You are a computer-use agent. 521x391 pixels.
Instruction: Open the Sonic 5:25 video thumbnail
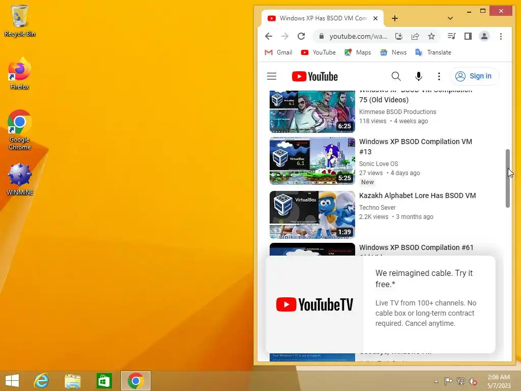pyautogui.click(x=312, y=161)
